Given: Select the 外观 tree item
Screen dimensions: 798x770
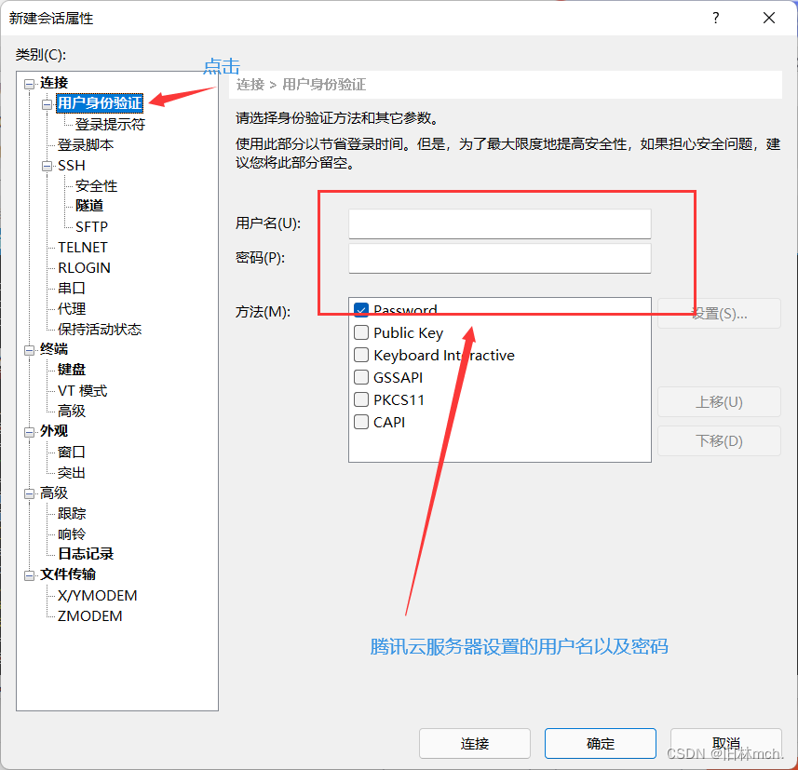Looking at the screenshot, I should [x=54, y=431].
